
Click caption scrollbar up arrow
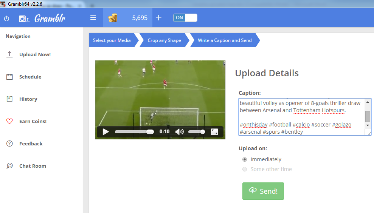pyautogui.click(x=368, y=102)
